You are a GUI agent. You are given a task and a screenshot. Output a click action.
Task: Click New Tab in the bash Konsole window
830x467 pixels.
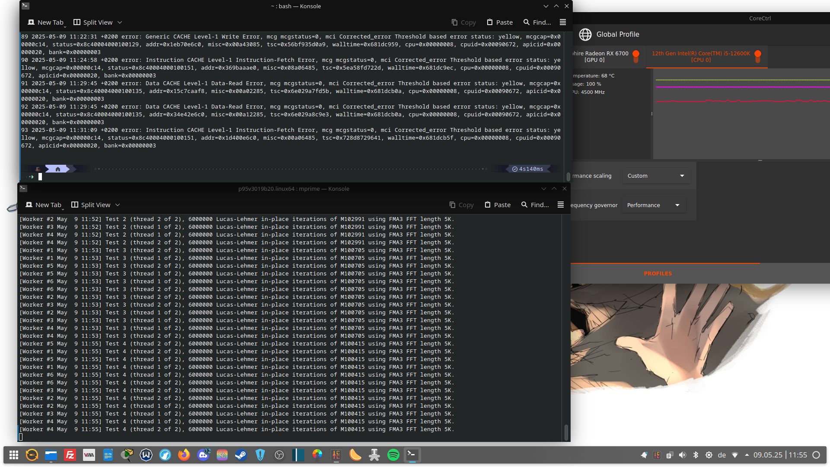46,22
